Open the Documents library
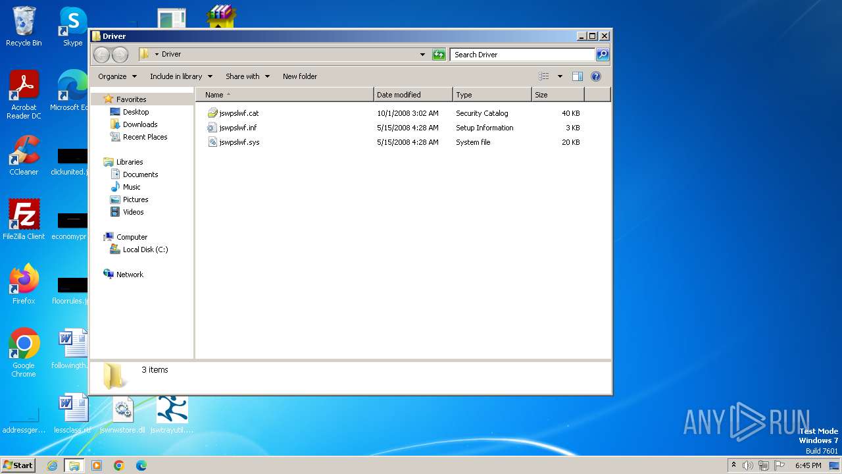This screenshot has width=842, height=474. pos(140,174)
